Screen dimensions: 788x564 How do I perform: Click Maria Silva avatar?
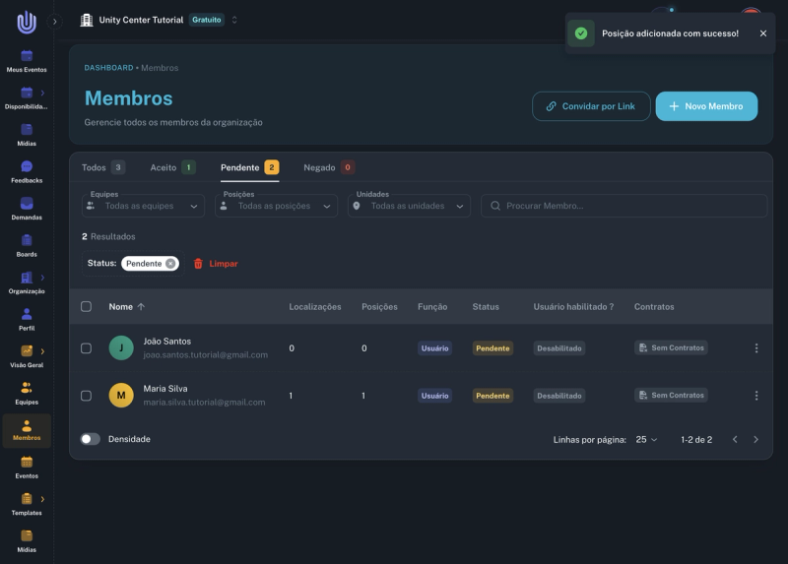click(x=121, y=396)
